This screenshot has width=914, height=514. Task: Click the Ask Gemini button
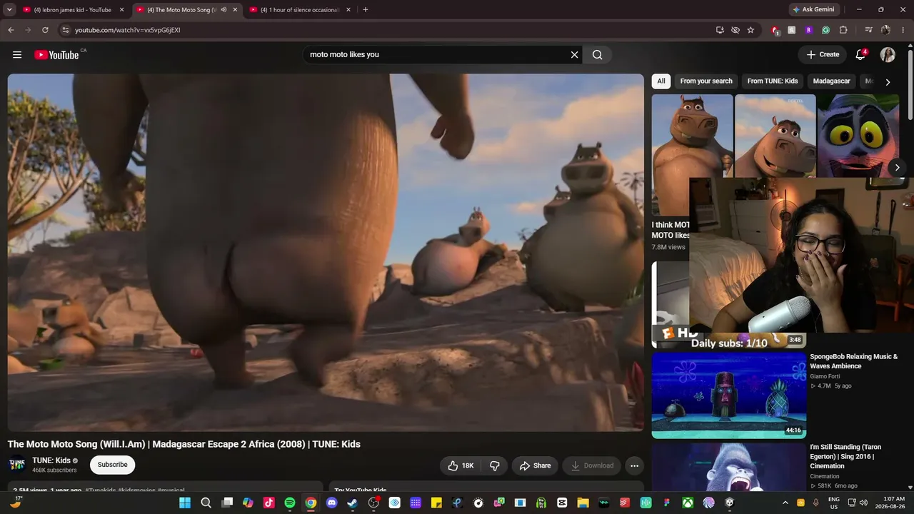[x=814, y=10]
